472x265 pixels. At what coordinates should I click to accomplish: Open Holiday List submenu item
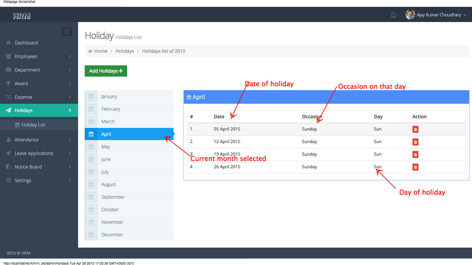(x=33, y=125)
